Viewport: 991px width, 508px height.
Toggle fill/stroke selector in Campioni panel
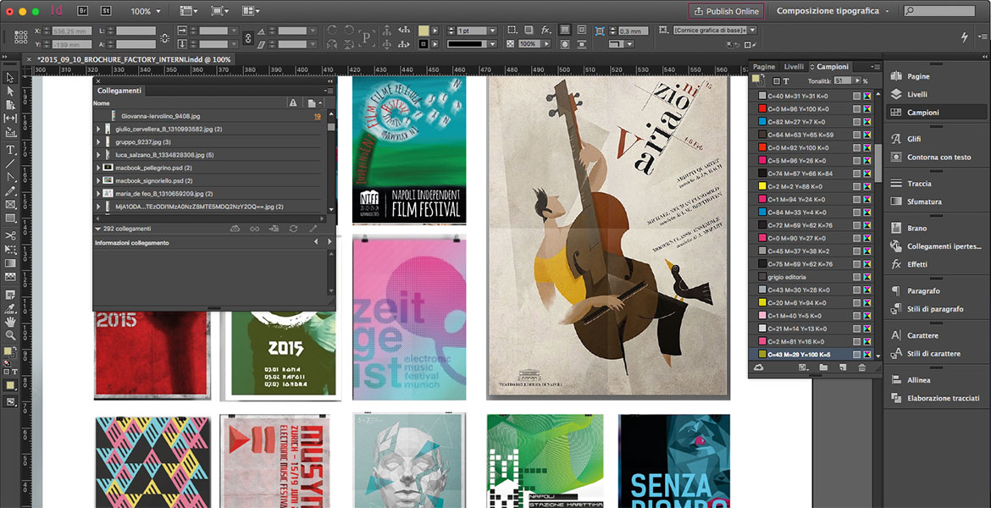coord(757,80)
